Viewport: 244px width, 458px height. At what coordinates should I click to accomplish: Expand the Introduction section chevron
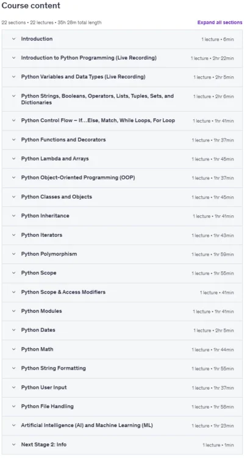(x=14, y=39)
